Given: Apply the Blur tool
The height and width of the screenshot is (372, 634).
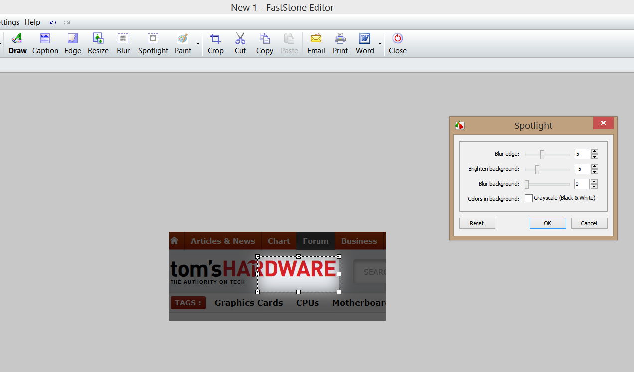Looking at the screenshot, I should pos(123,44).
